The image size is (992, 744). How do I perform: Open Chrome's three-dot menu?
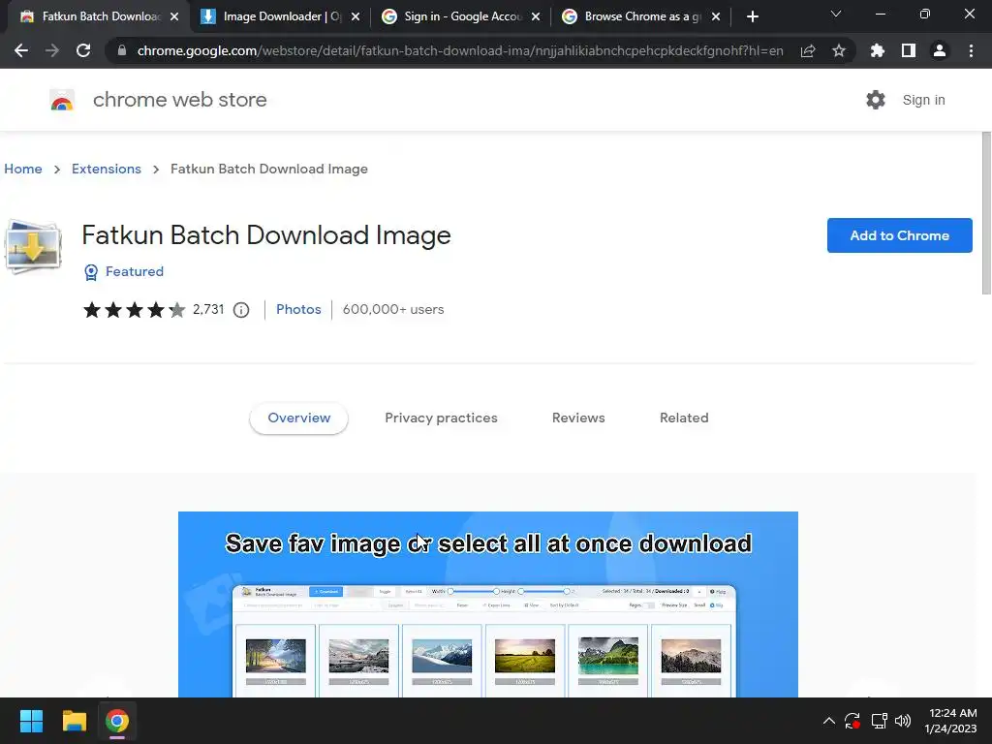coord(971,50)
